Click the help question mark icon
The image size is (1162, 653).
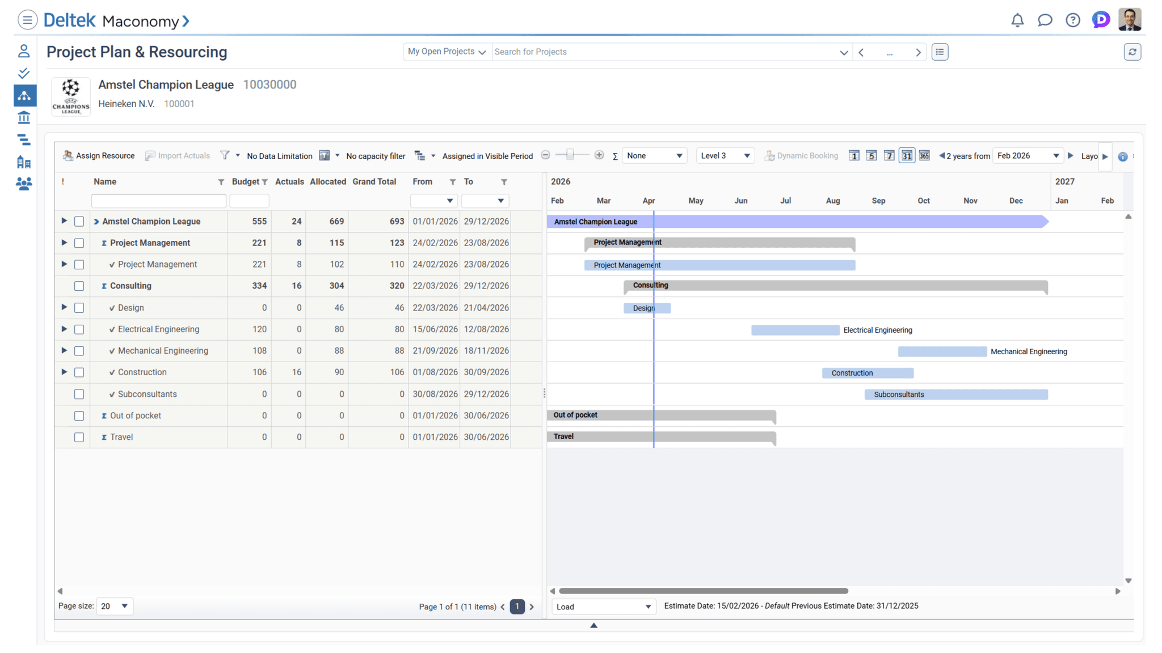1072,20
